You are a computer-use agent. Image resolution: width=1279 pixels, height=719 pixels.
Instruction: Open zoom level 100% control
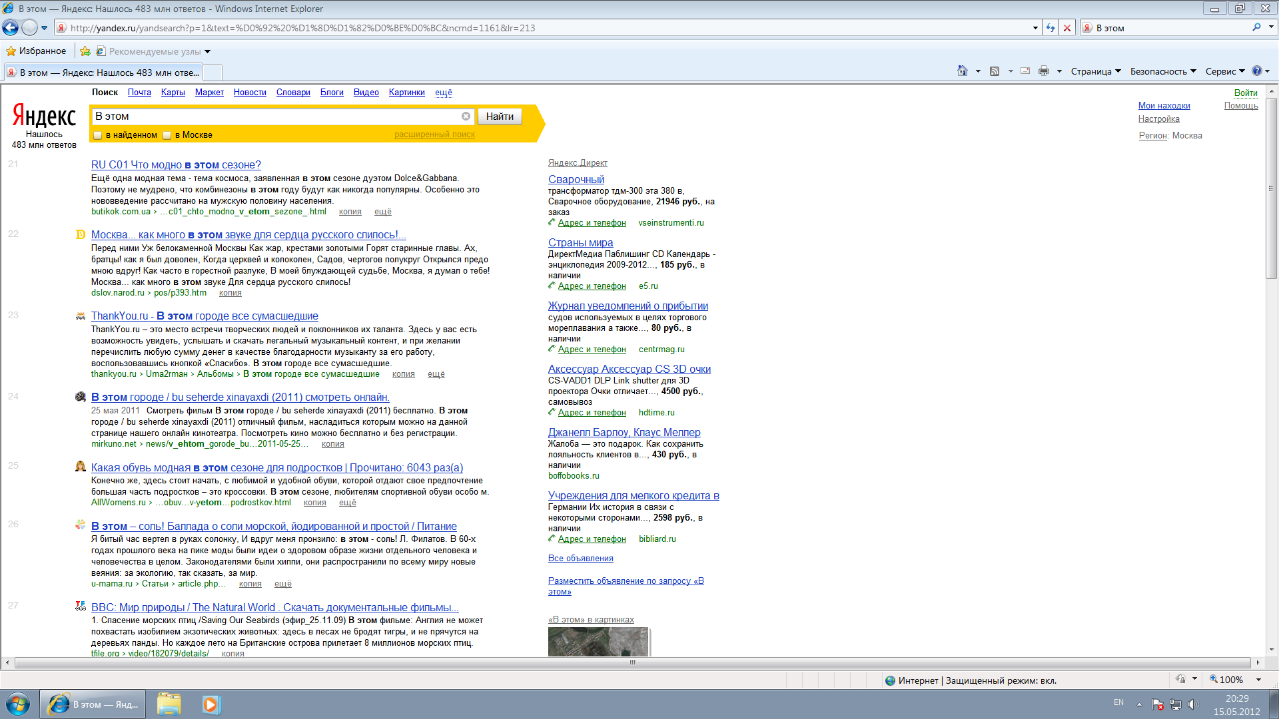tap(1231, 680)
